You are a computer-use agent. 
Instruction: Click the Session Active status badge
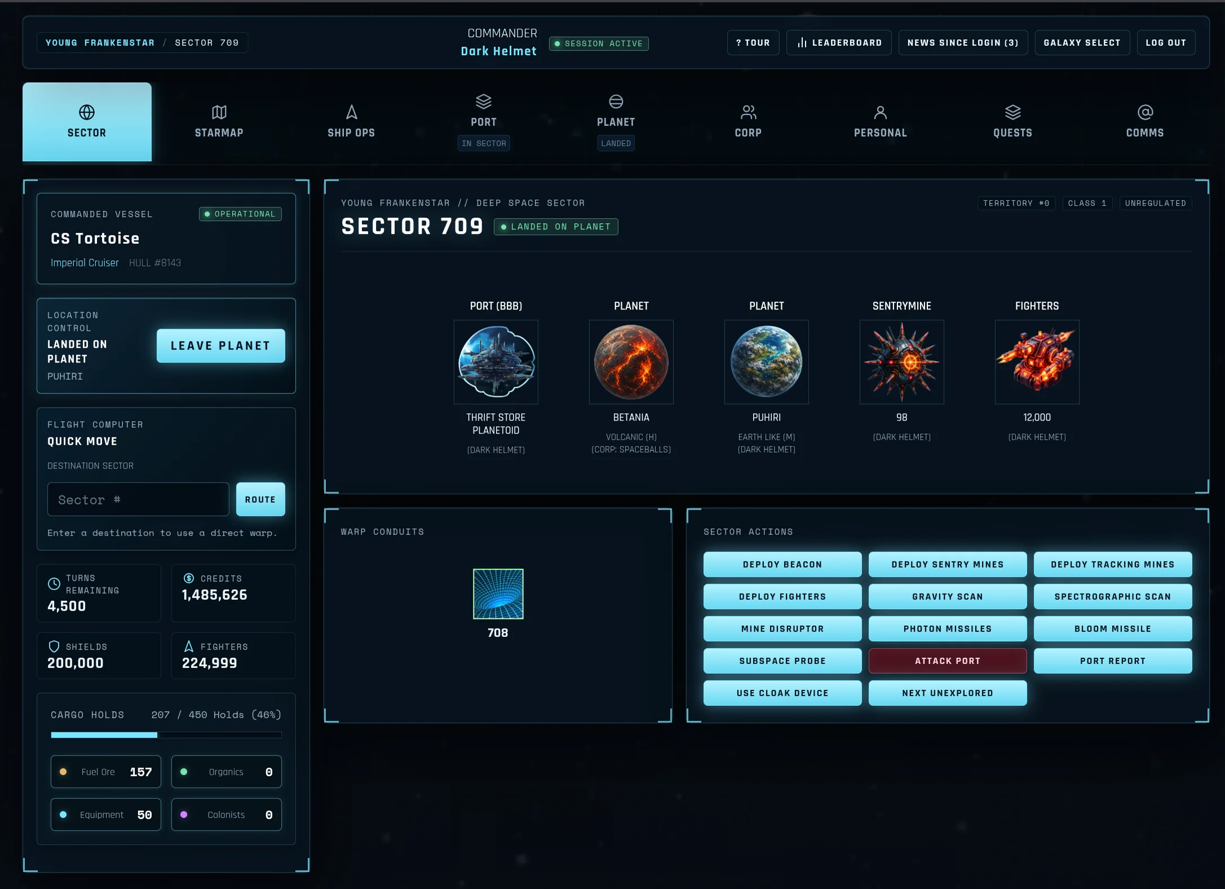tap(599, 43)
